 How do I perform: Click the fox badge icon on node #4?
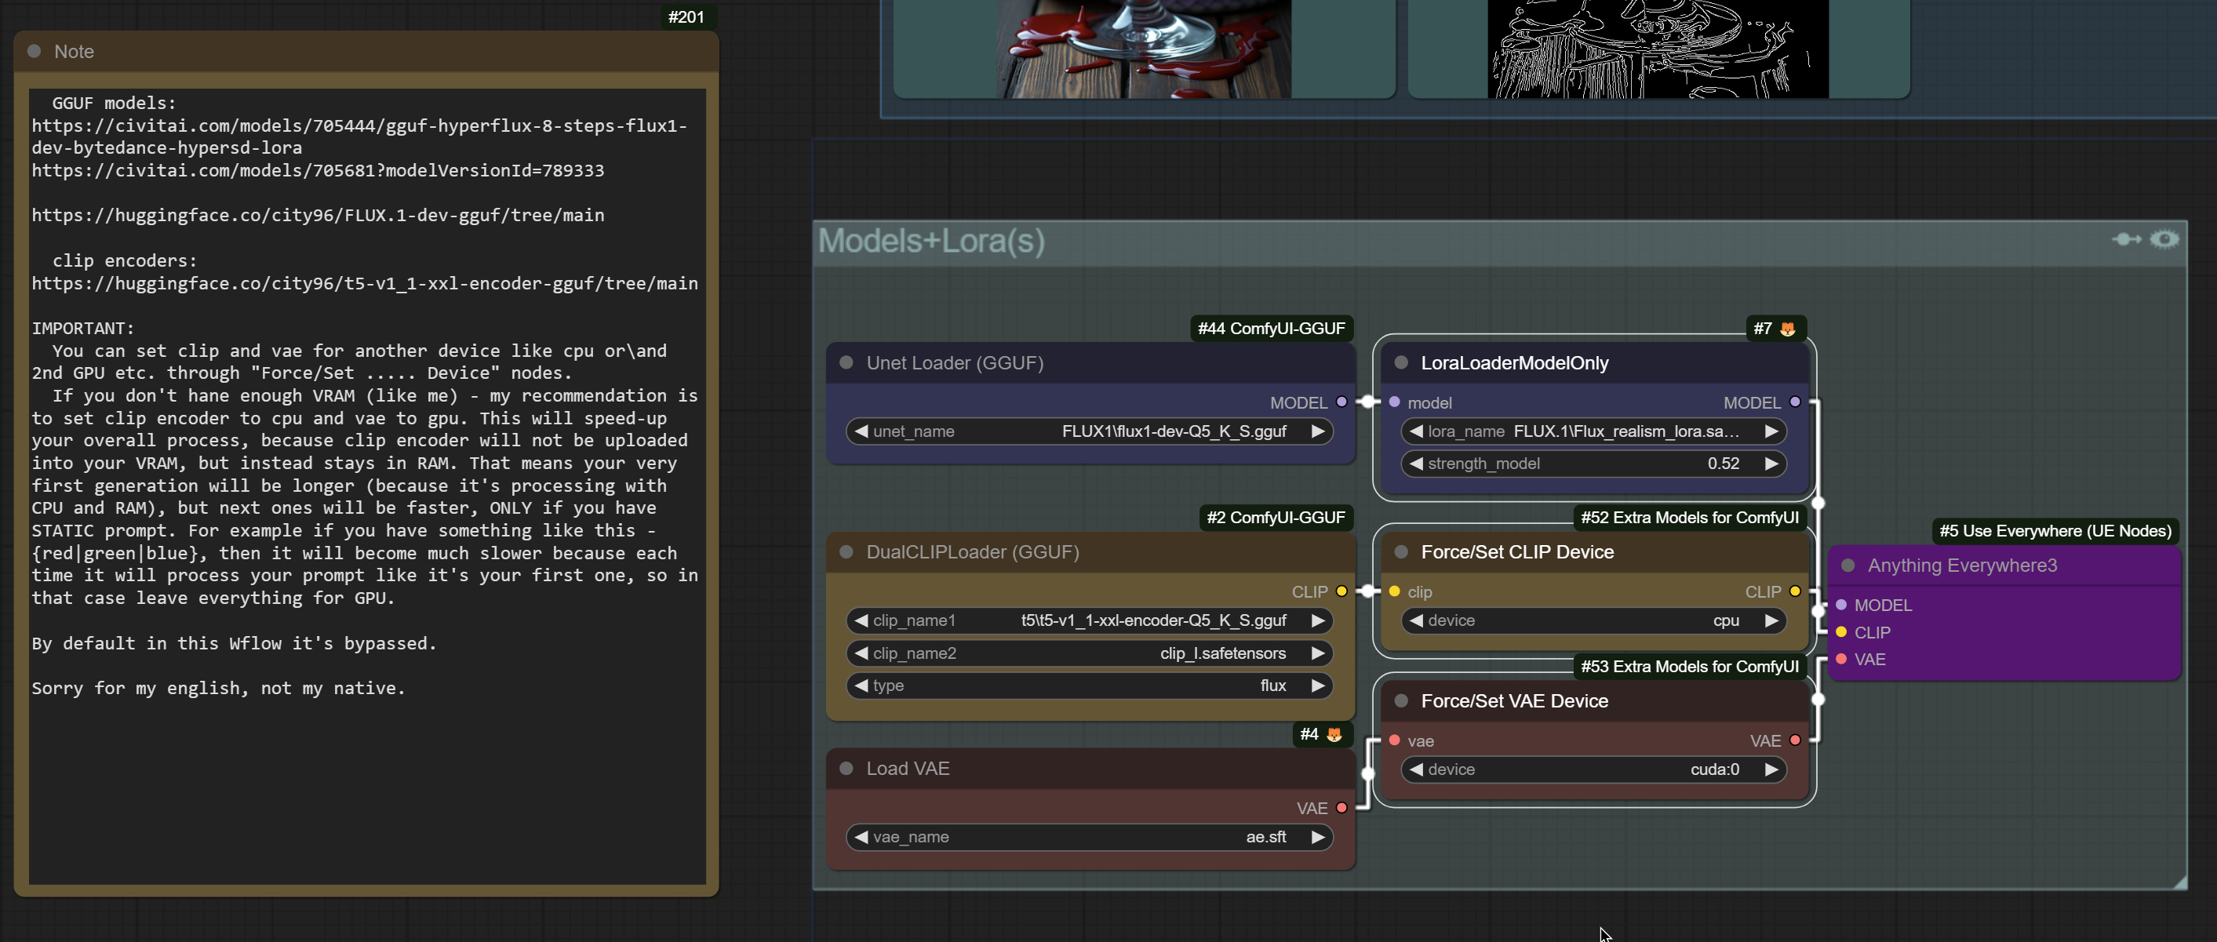1334,734
